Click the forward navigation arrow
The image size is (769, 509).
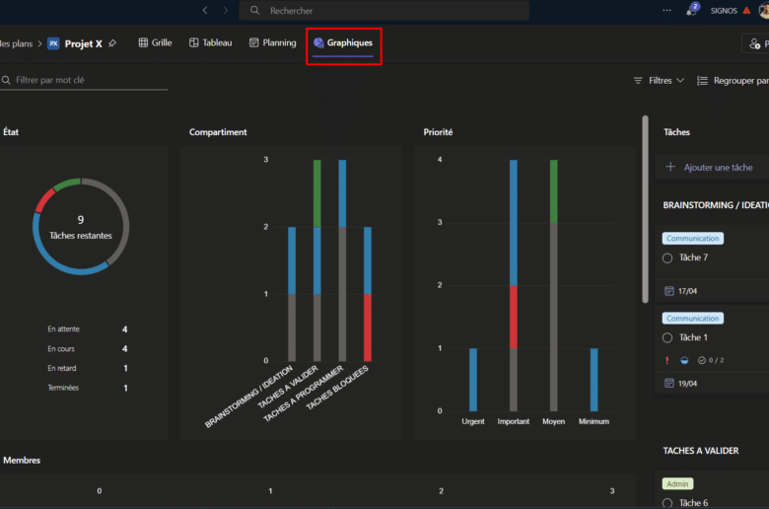pyautogui.click(x=226, y=10)
